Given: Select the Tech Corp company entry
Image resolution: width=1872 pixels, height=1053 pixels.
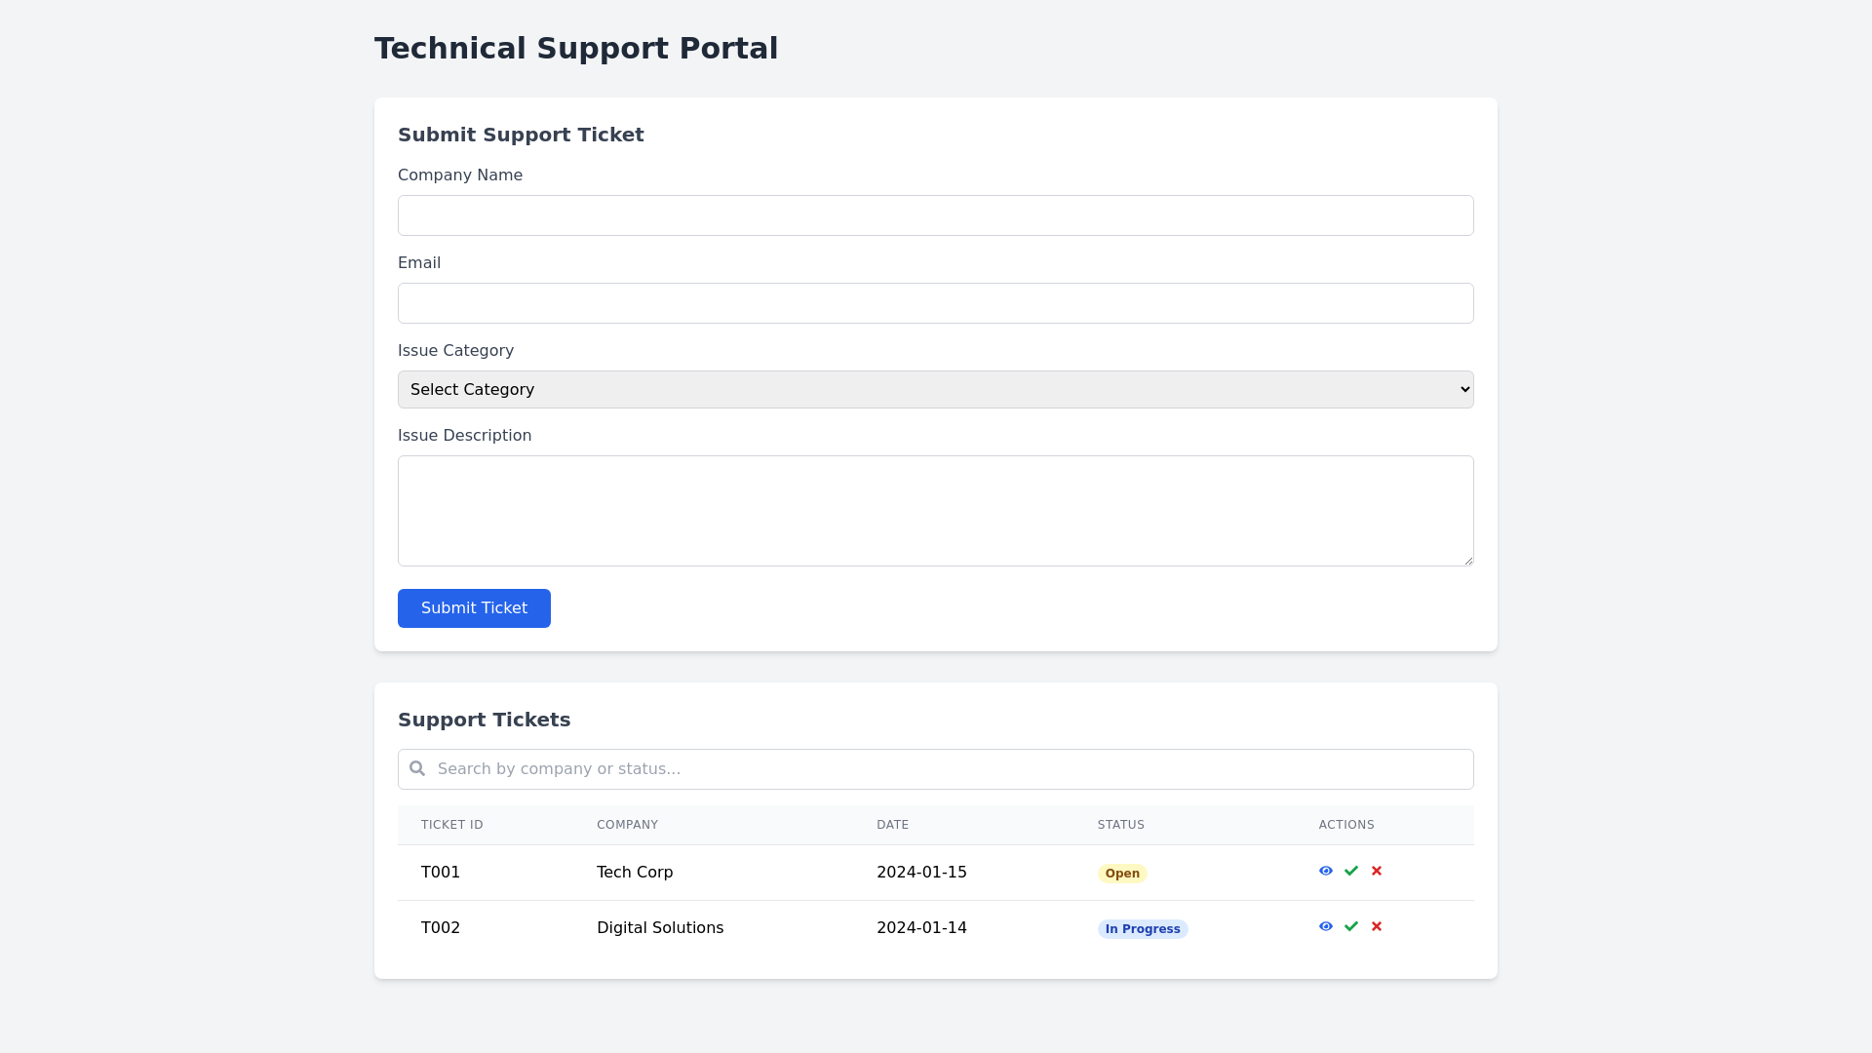Looking at the screenshot, I should pos(634,872).
